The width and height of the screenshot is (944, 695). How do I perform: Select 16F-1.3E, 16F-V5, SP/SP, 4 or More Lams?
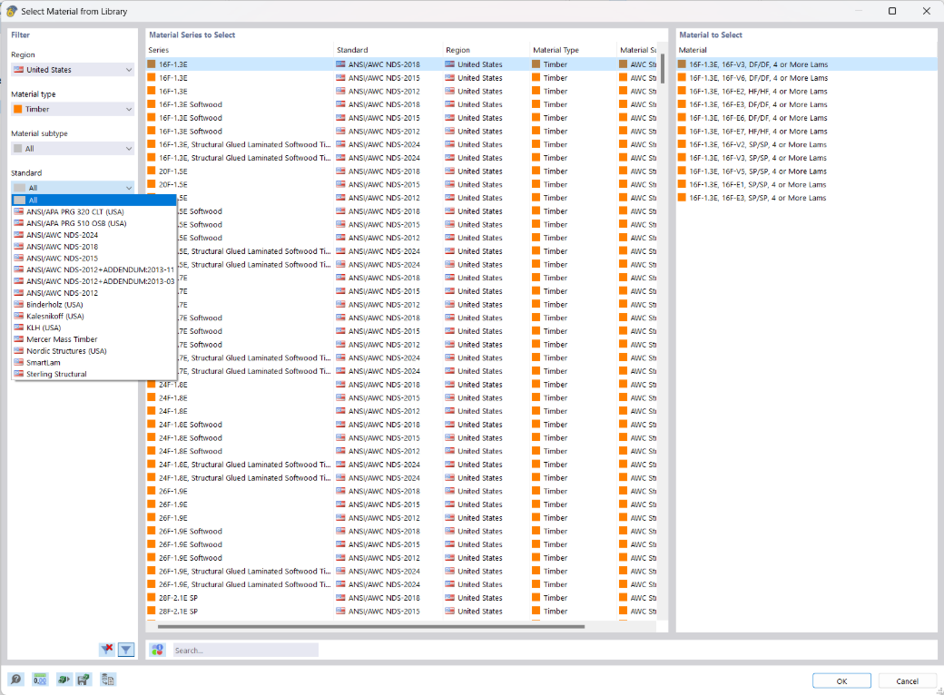[x=807, y=171]
